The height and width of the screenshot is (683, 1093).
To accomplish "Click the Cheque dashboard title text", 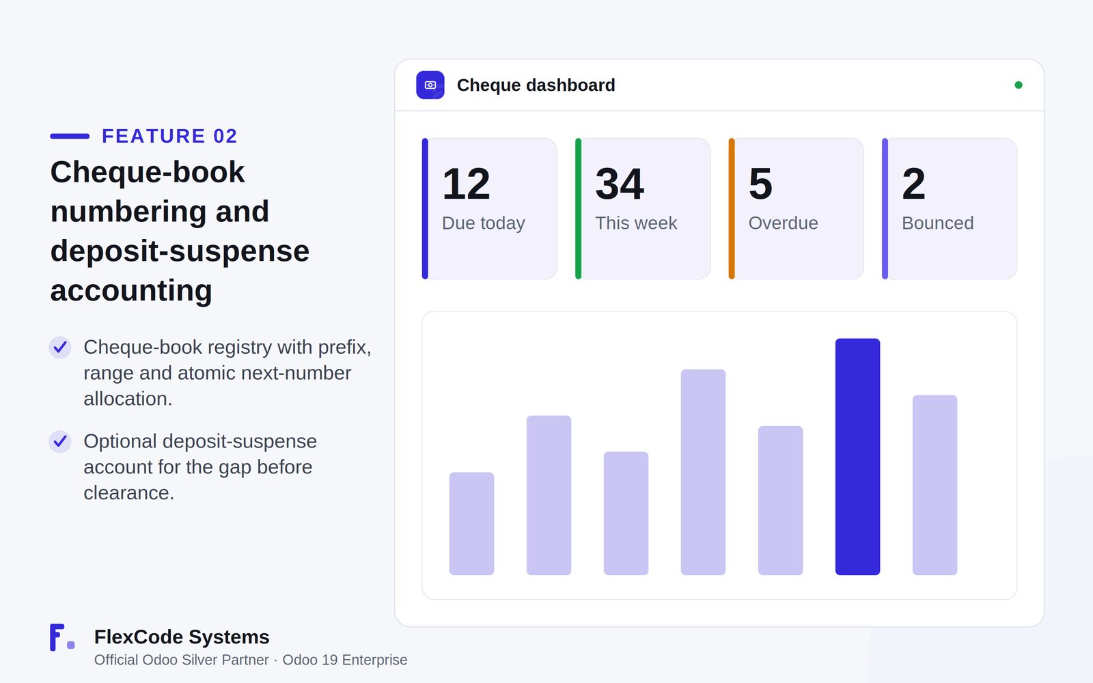I will pos(536,85).
